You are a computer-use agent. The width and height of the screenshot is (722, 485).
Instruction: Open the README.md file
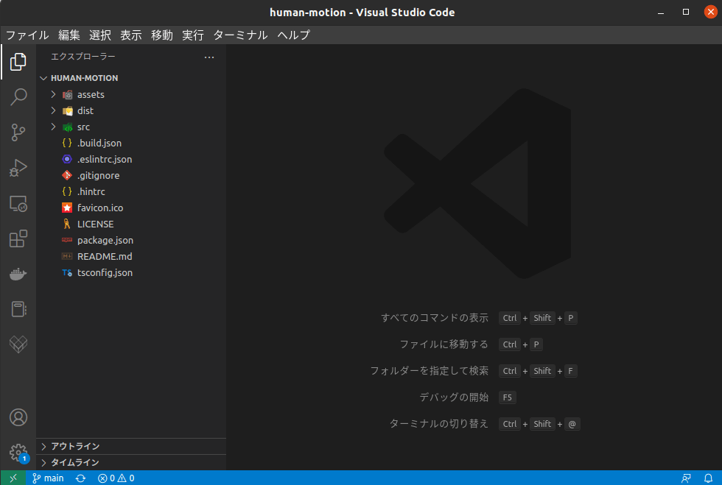pos(131,256)
